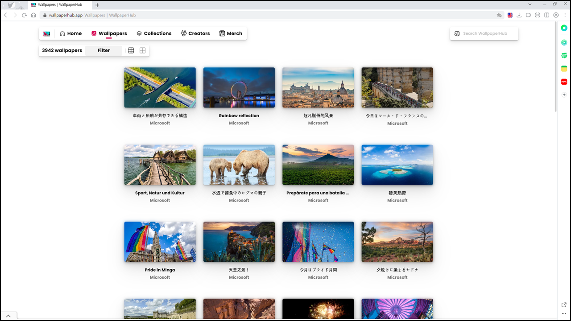
Task: Open the browser three-dot menu
Action: click(x=565, y=15)
